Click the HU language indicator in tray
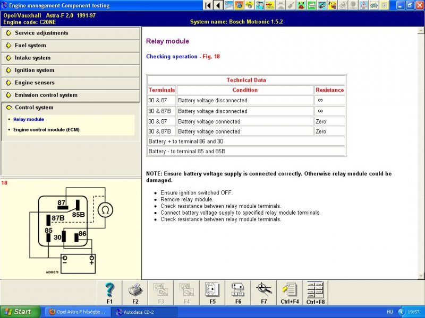This screenshot has width=425, height=318. tap(390, 312)
